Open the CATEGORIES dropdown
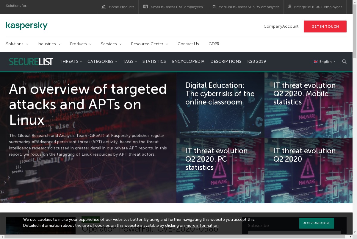357x239 pixels. 102,61
